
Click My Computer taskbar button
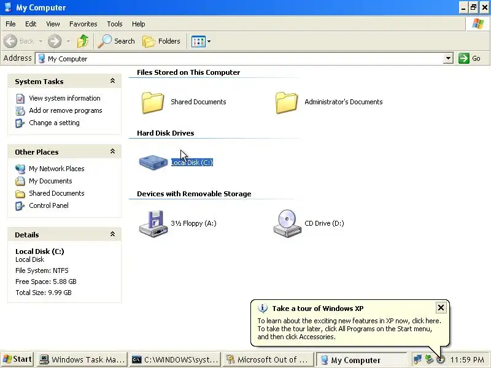tap(361, 359)
